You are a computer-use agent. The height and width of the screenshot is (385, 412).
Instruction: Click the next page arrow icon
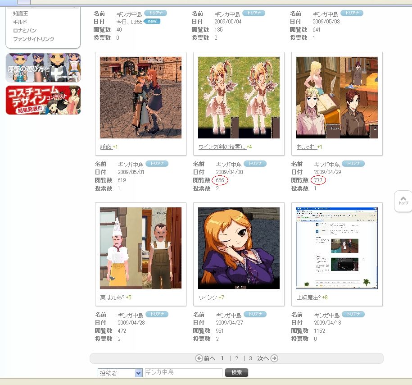pyautogui.click(x=274, y=358)
